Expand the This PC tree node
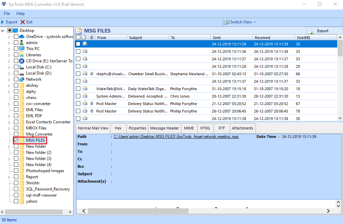 click(9, 48)
